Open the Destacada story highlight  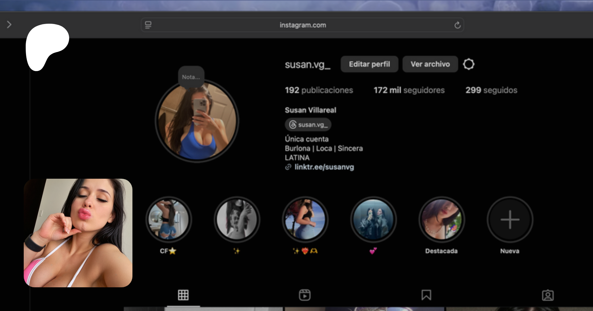(x=441, y=220)
